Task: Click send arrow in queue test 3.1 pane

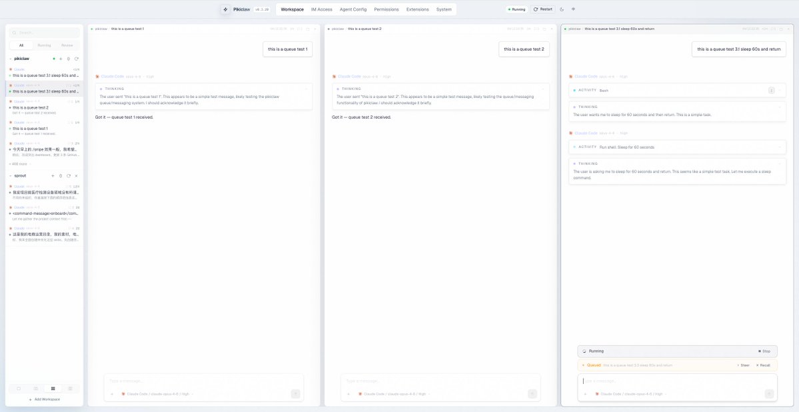Action: coord(770,393)
